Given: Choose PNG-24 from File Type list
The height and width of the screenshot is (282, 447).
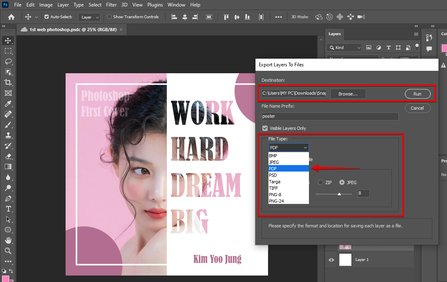Looking at the screenshot, I should pos(276,201).
